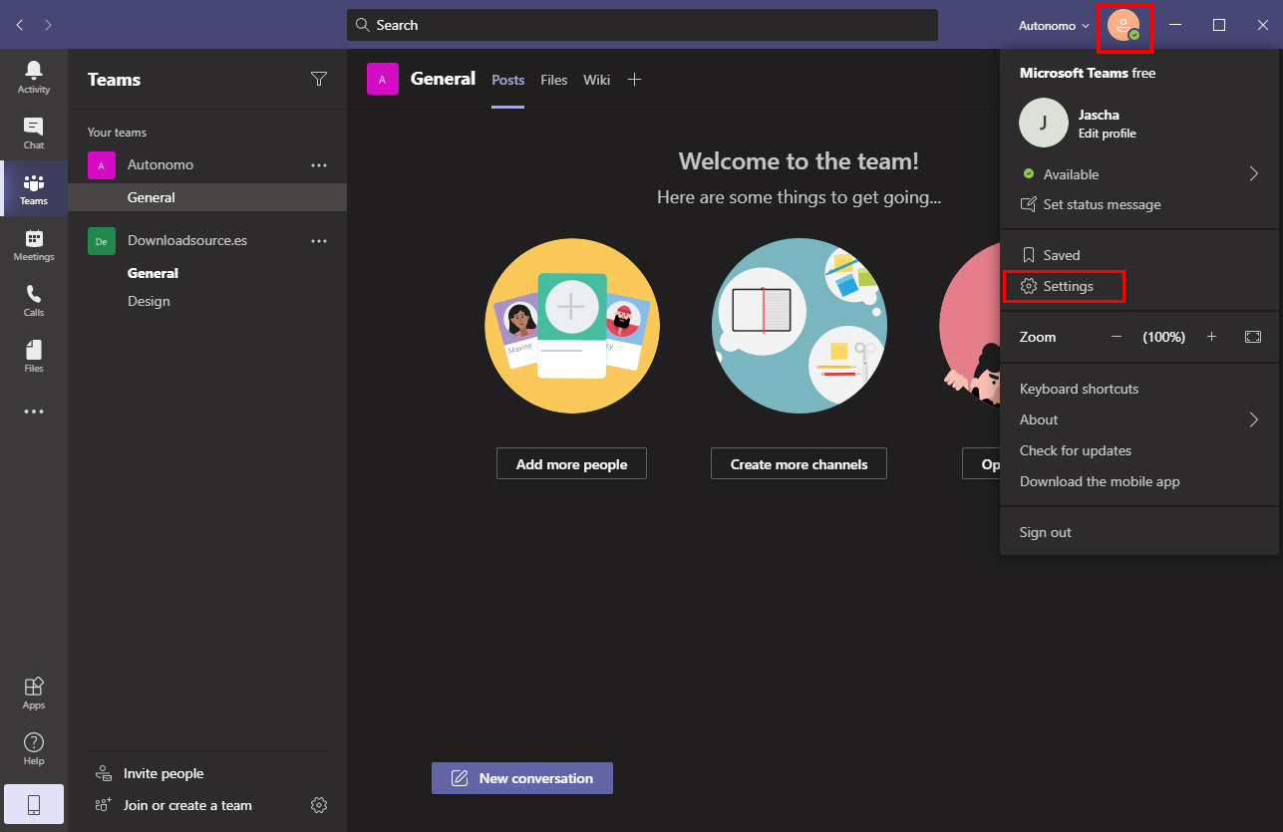Open the Chat section in sidebar
This screenshot has width=1283, height=832.
click(34, 133)
